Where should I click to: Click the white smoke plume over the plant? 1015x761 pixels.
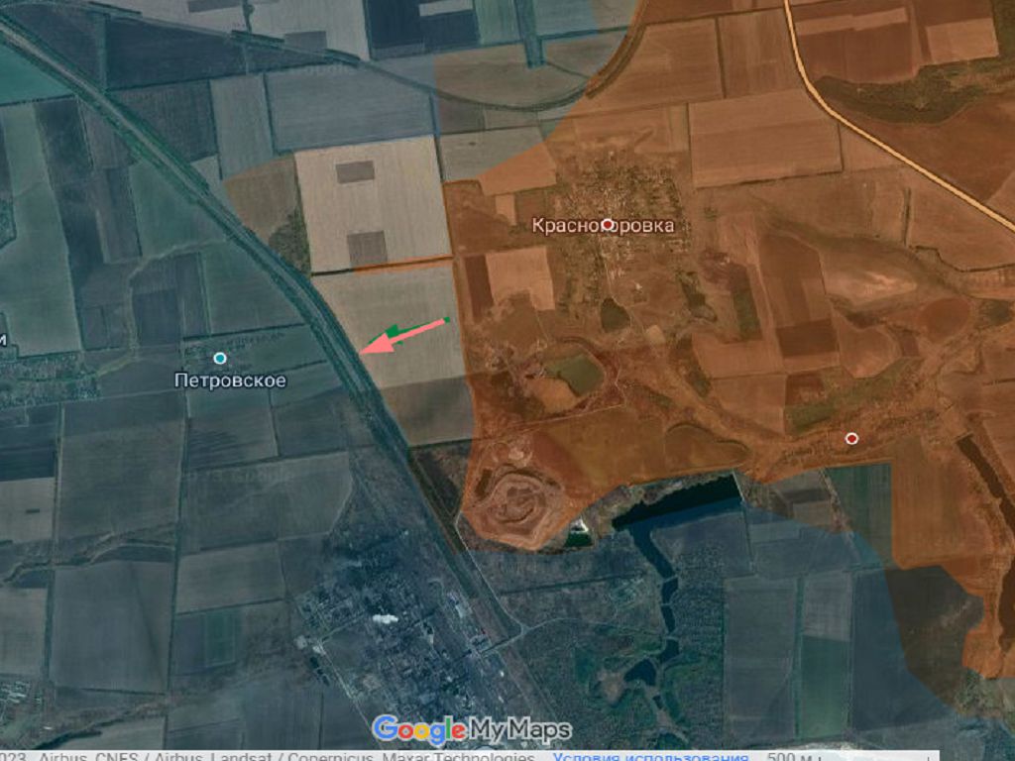pyautogui.click(x=384, y=618)
